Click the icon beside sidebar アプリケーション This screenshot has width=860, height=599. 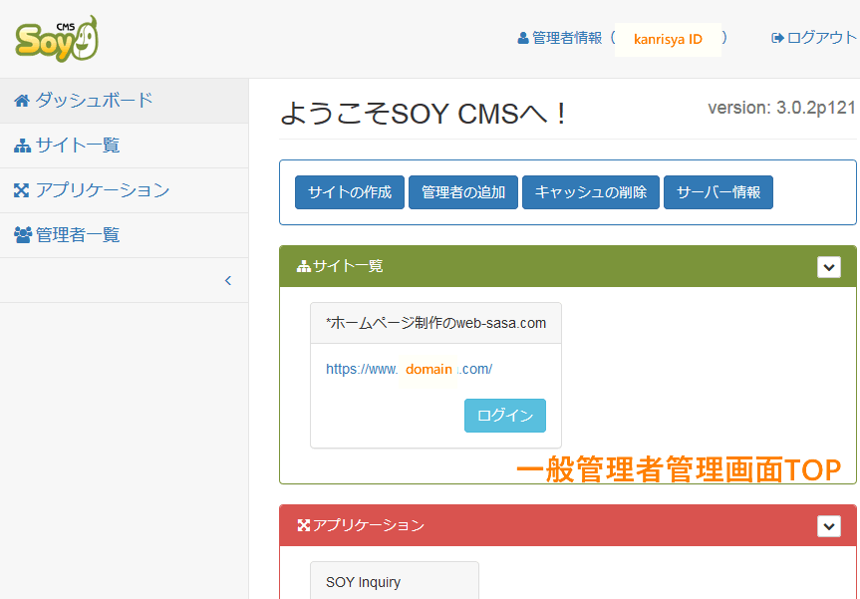point(21,190)
